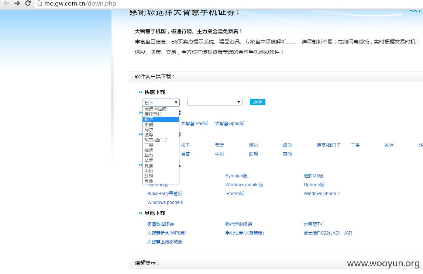
Task: Click the blue 选择 button
Action: click(x=258, y=102)
